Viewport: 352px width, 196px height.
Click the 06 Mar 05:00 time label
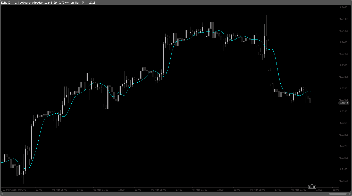158,190
